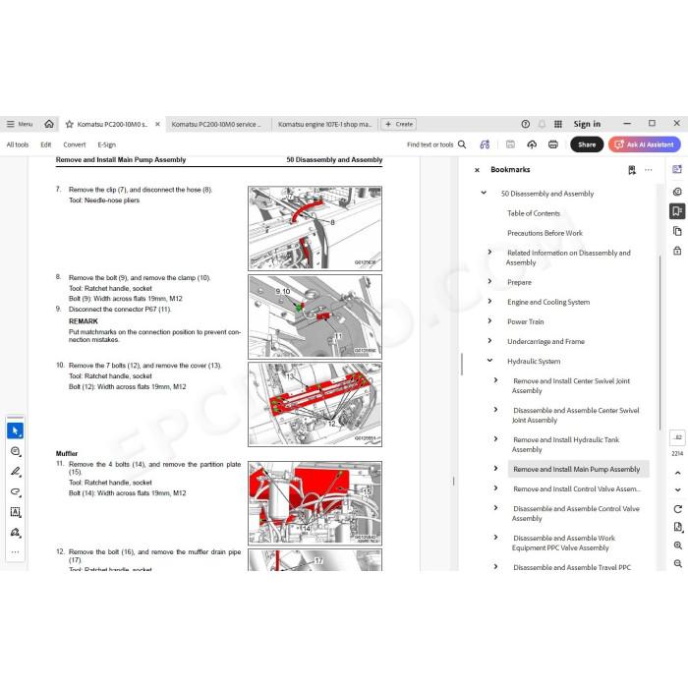
Task: Expand the Prepare bookmark
Action: click(489, 281)
